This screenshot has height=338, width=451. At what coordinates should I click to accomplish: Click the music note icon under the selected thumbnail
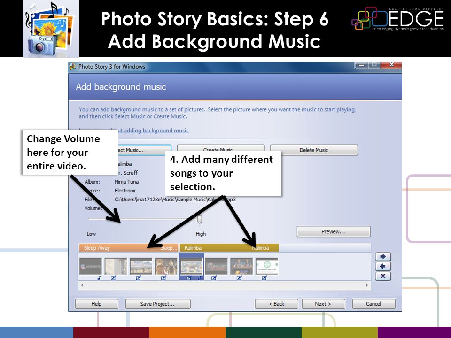coord(199,278)
